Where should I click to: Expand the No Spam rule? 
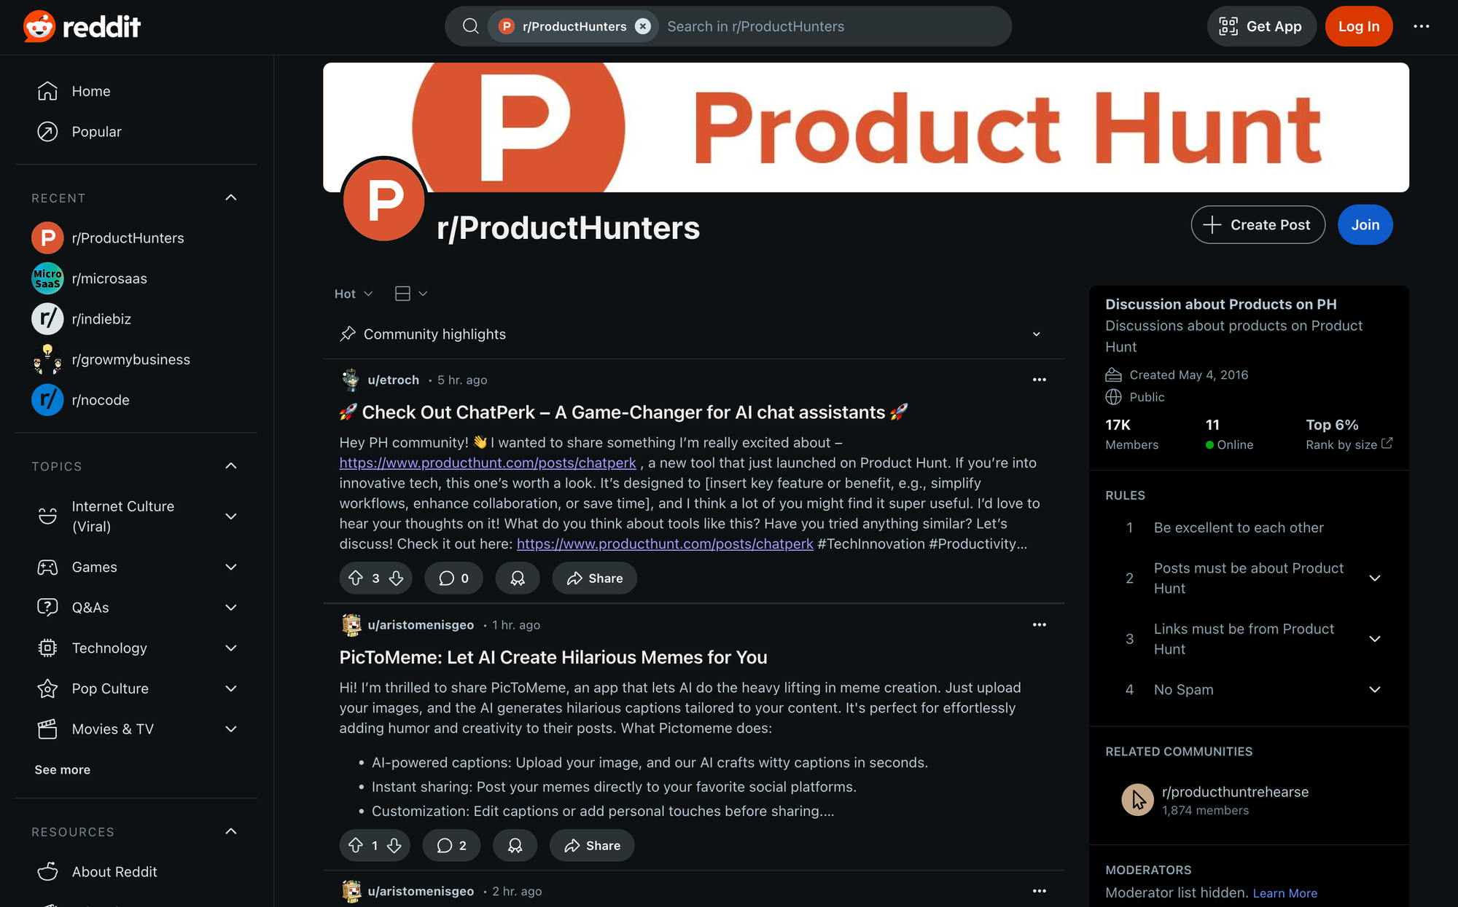click(x=1375, y=690)
